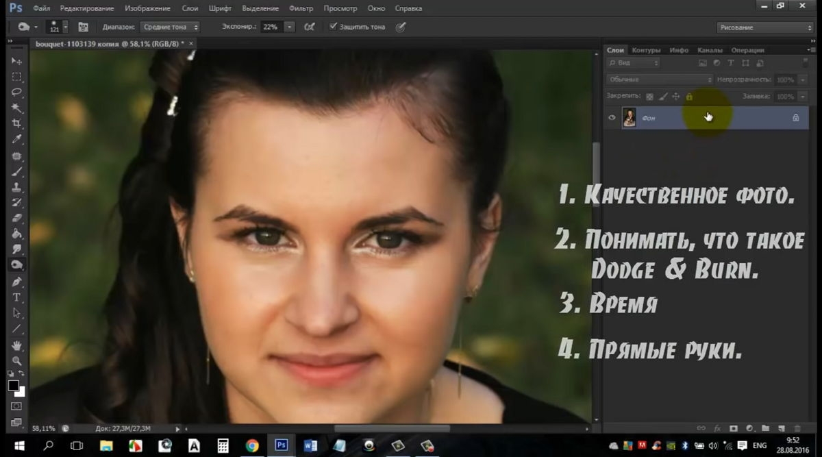
Task: Select the Magic Wand tool
Action: click(17, 108)
